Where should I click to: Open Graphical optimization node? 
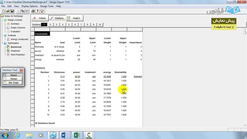(15, 51)
